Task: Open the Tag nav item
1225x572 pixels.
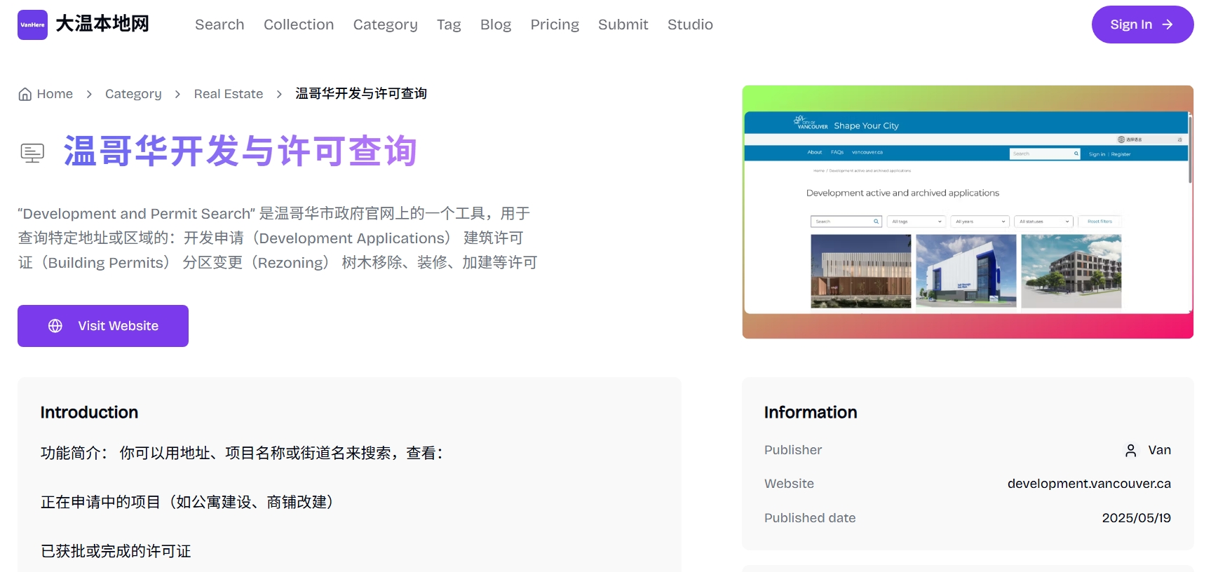Action: [x=449, y=25]
